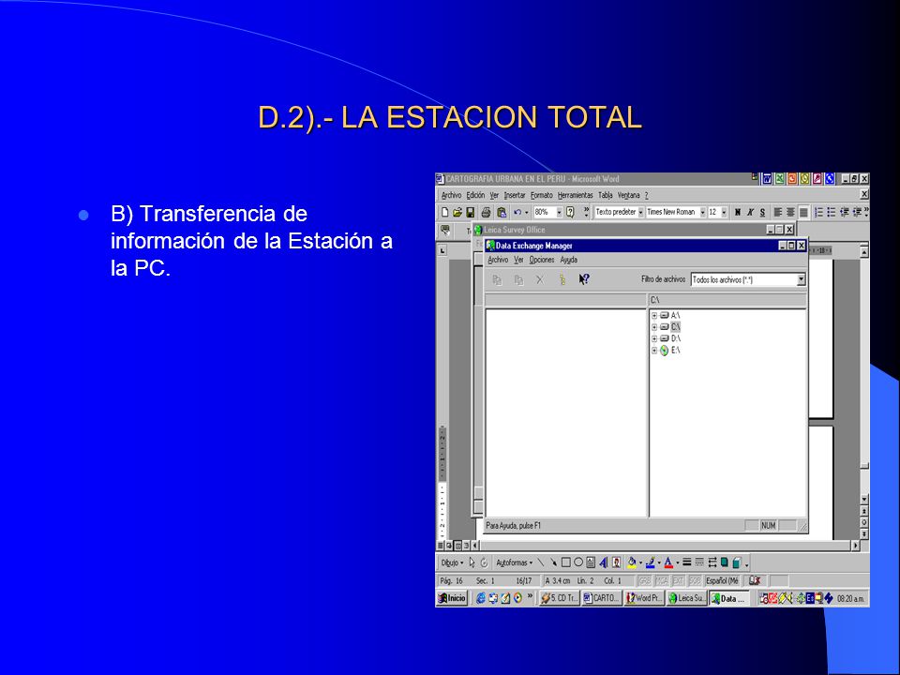Click the Save floppy disk icon in Word

tap(470, 212)
